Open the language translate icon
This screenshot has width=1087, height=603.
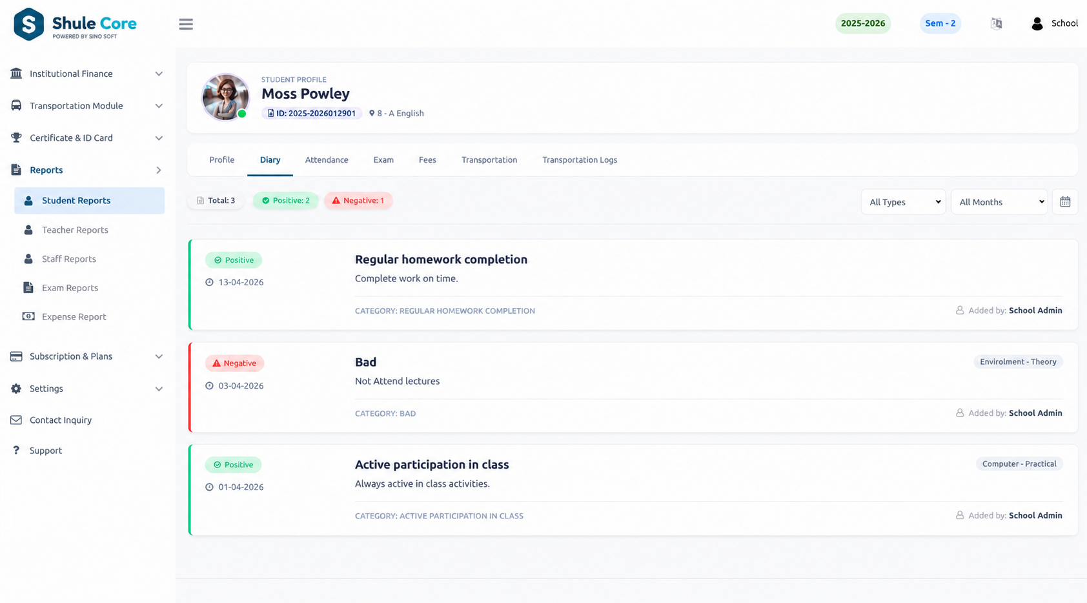pos(996,23)
